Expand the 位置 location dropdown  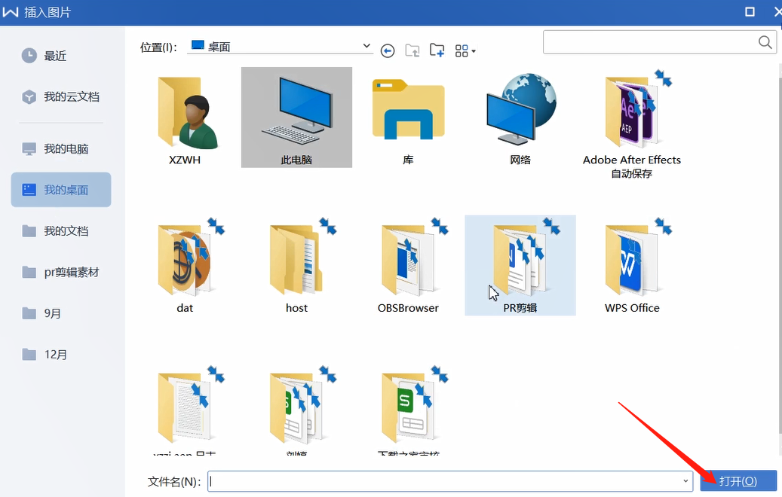click(x=366, y=45)
